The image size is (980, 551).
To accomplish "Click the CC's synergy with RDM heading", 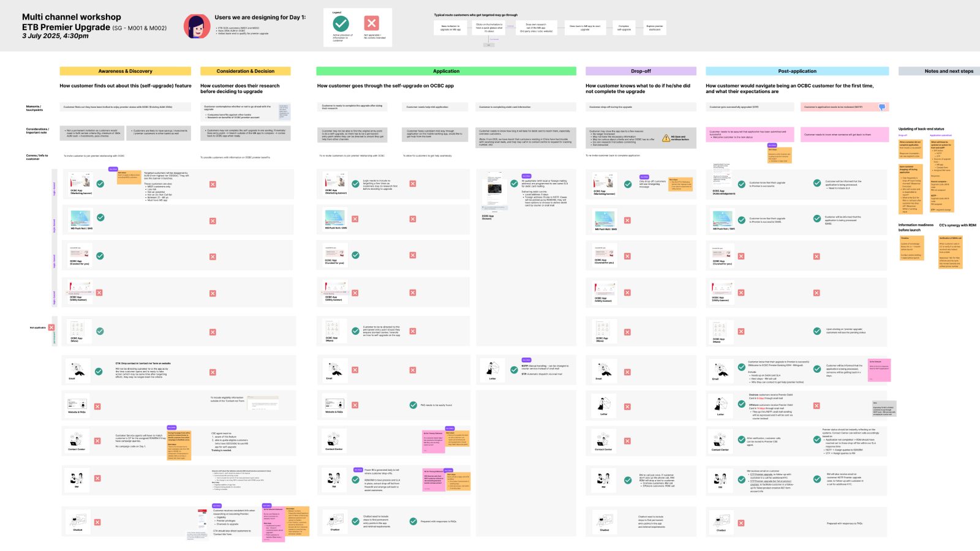I will point(957,225).
